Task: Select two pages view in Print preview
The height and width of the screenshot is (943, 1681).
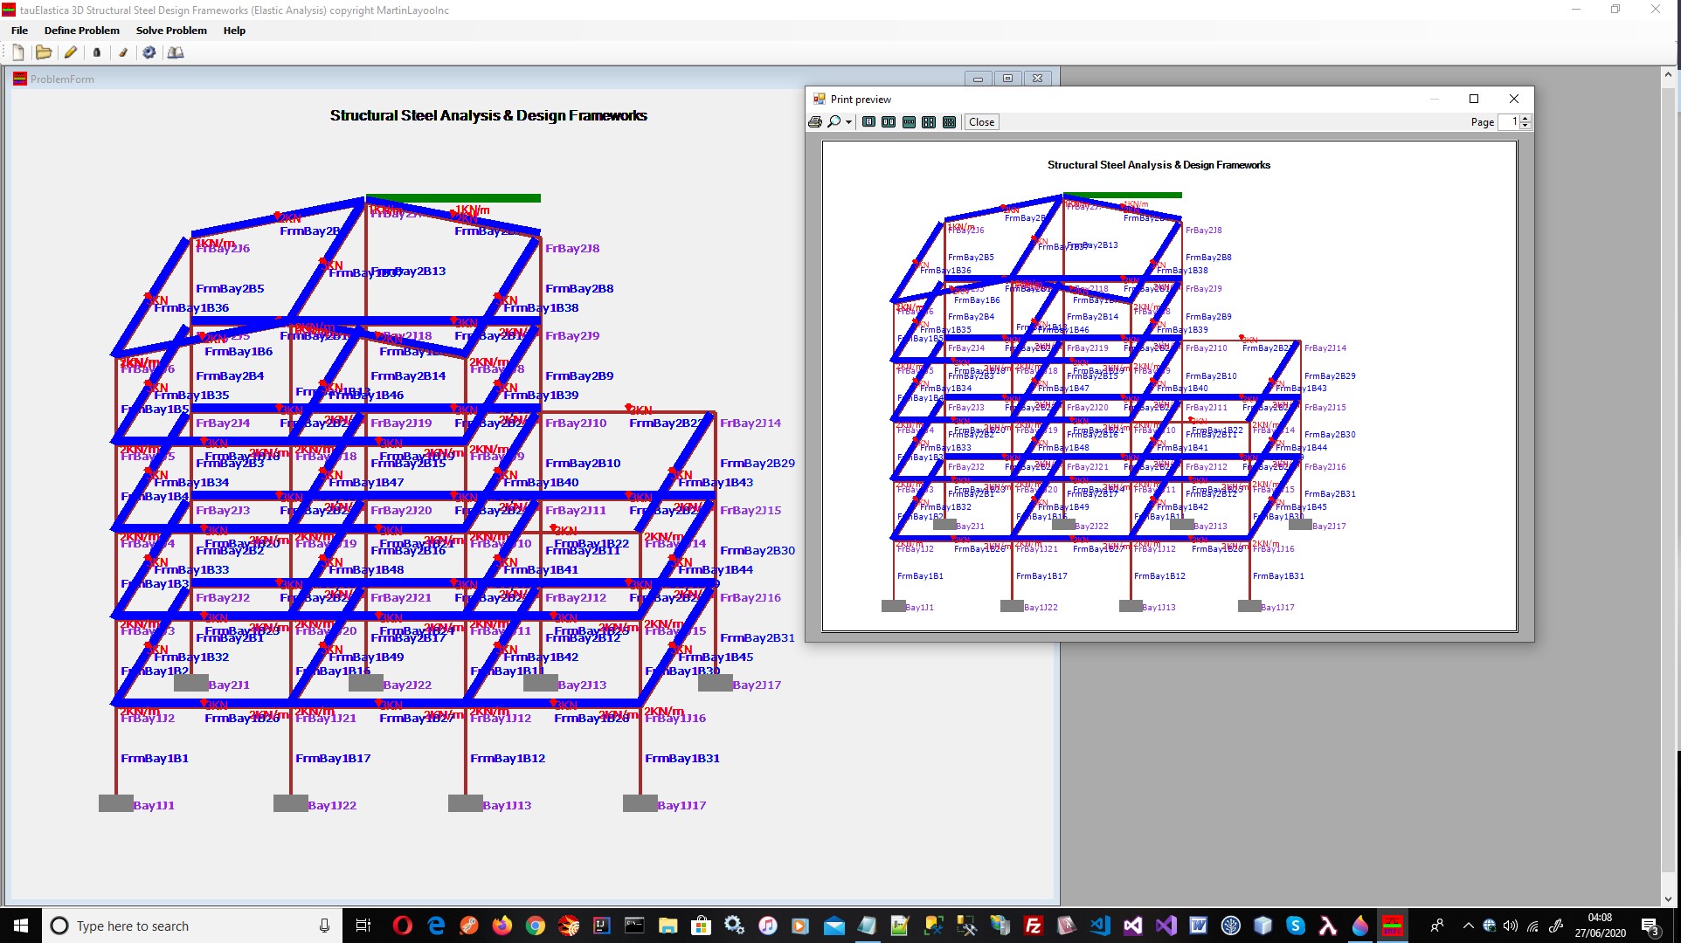Action: click(x=889, y=122)
